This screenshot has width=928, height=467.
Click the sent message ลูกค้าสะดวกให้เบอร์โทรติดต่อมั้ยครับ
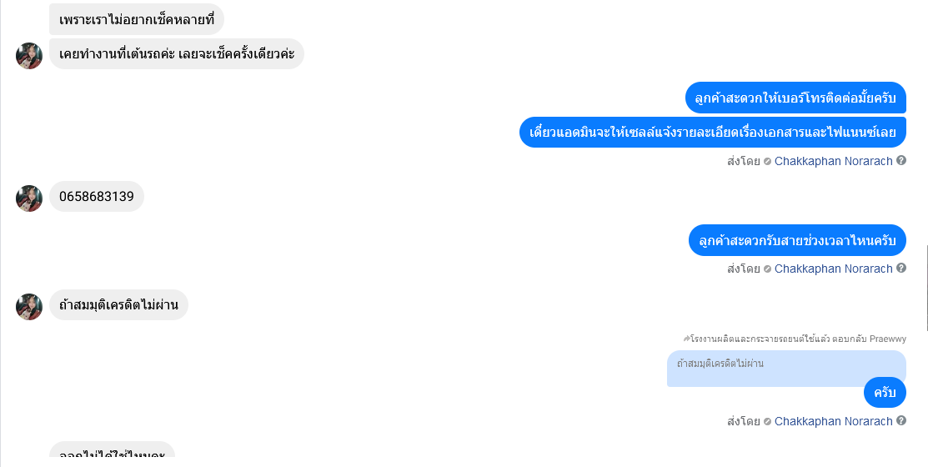[795, 98]
